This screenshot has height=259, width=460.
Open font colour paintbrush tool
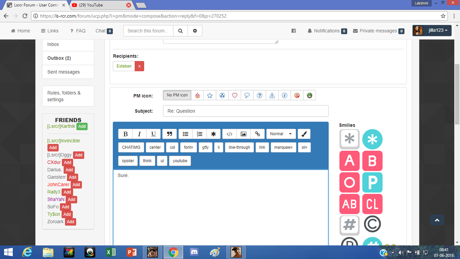[304, 134]
